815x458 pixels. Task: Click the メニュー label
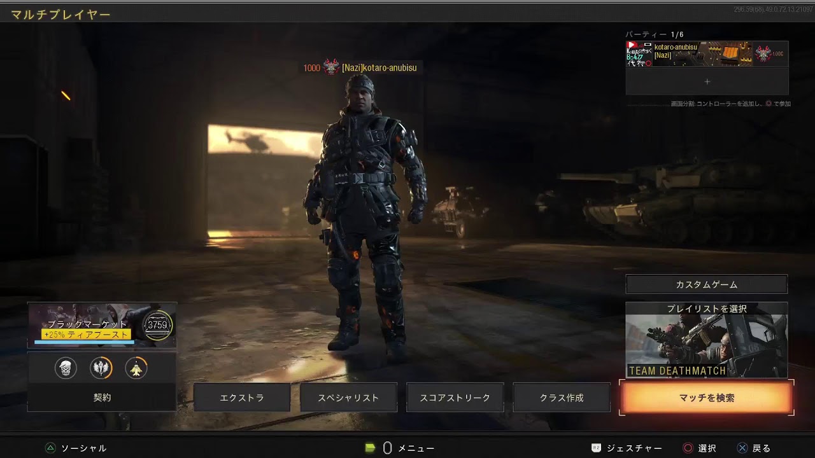(x=416, y=448)
